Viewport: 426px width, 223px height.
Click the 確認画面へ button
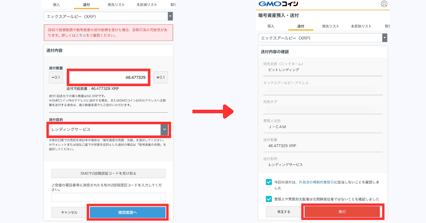pyautogui.click(x=127, y=212)
